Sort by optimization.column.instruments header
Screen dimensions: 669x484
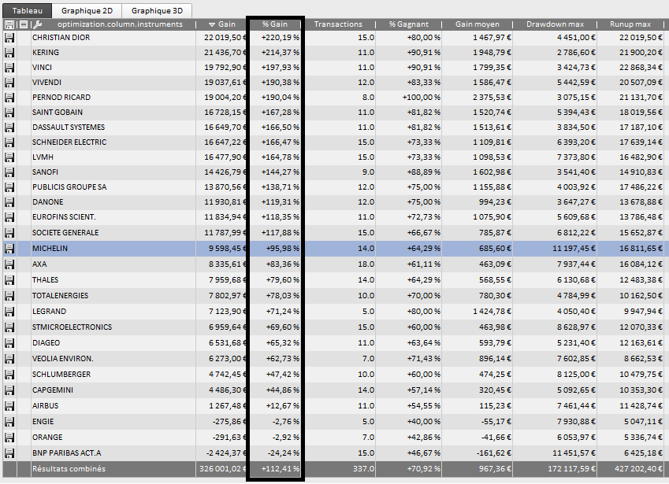120,24
